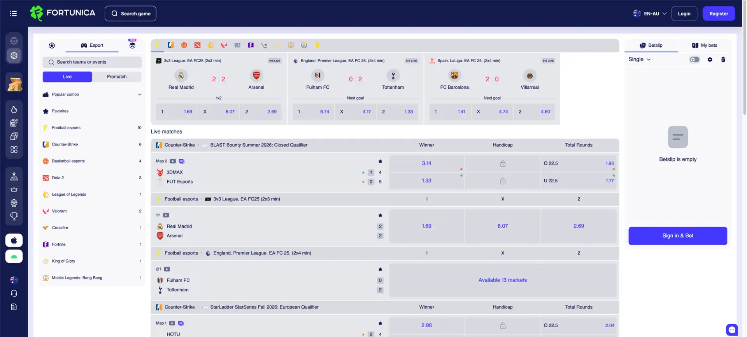The width and height of the screenshot is (747, 337).
Task: Open Counter-Strike in the sidebar list
Action: (92, 144)
